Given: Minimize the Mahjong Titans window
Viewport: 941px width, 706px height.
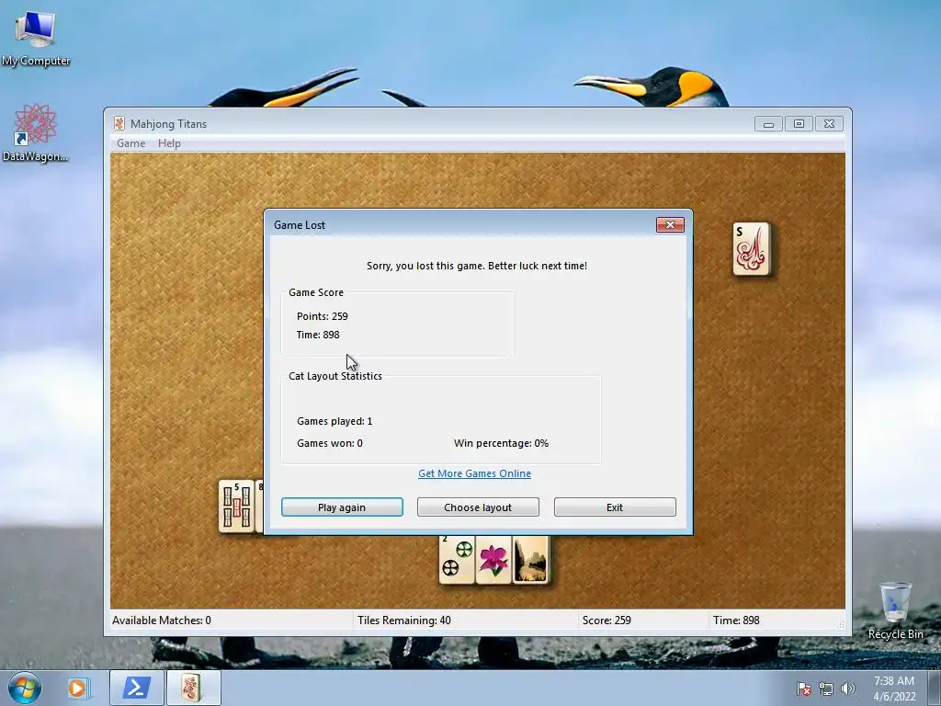Looking at the screenshot, I should point(768,124).
